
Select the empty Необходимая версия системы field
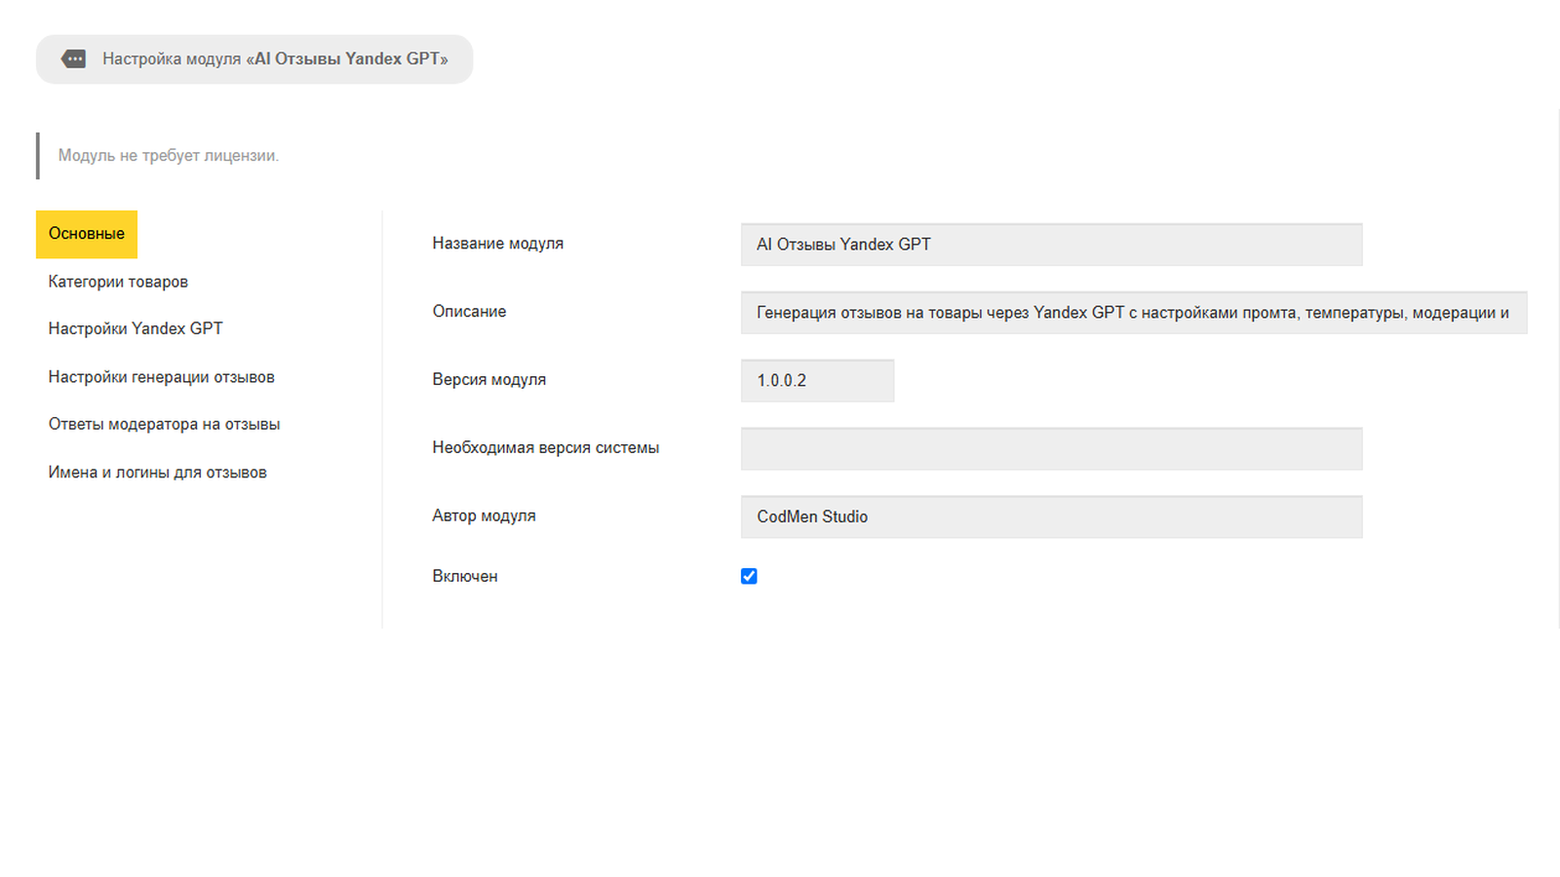(x=1051, y=449)
